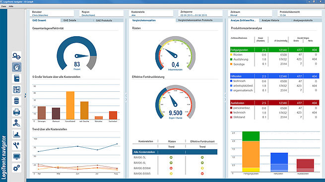The width and height of the screenshot is (325, 182).
Task: Collapse the sidebar using the left arrow handle
Action: pos(25,95)
